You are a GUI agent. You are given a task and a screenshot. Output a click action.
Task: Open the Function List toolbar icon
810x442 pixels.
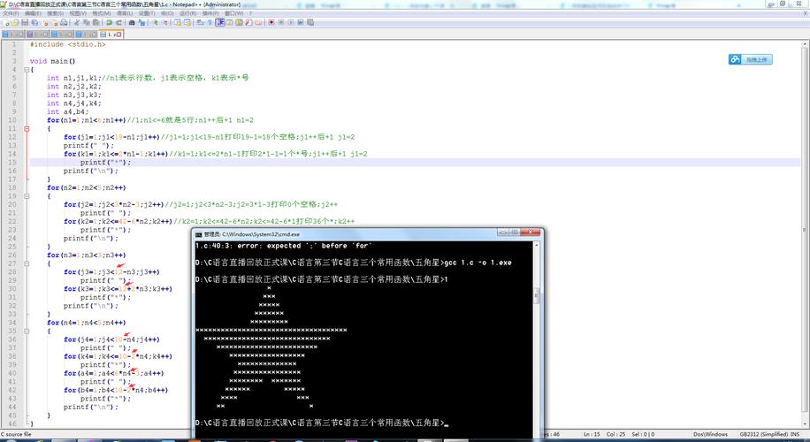click(x=248, y=23)
